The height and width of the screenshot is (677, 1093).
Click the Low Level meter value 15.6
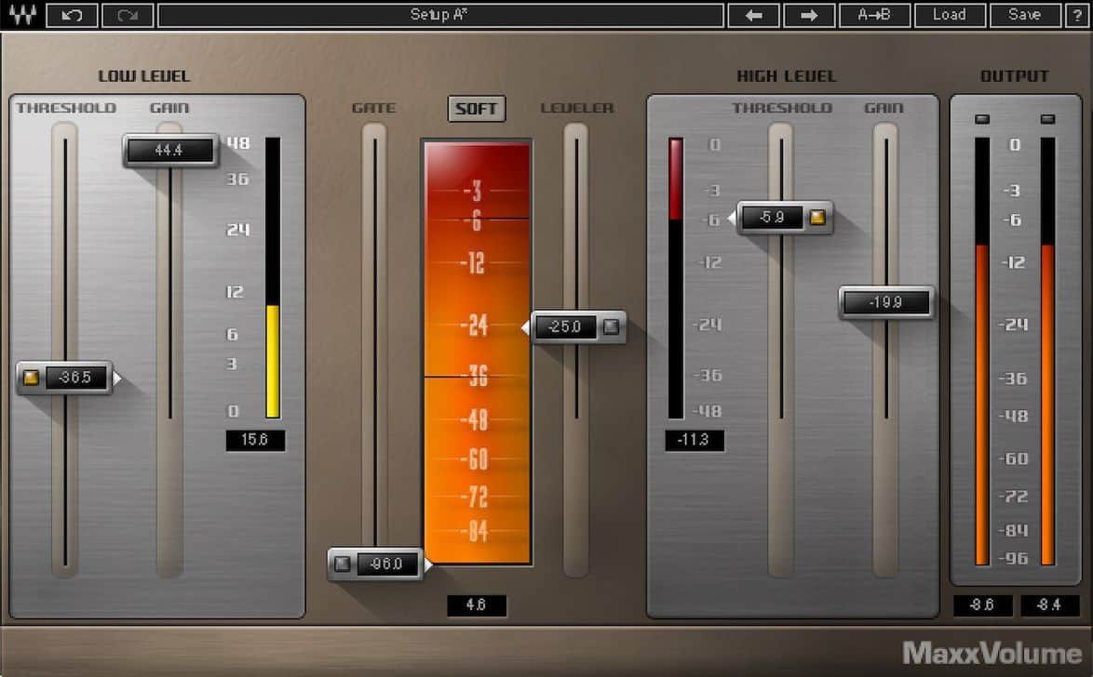click(x=255, y=440)
